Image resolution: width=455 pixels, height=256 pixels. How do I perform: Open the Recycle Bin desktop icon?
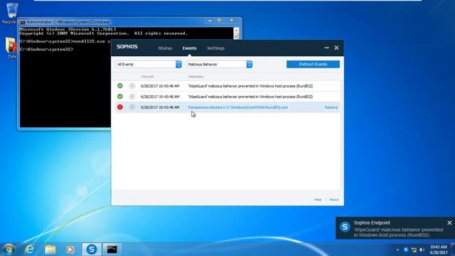(11, 14)
